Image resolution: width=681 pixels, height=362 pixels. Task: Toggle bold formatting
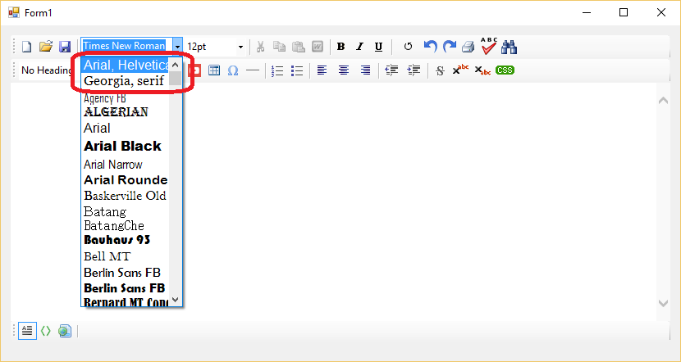[341, 47]
